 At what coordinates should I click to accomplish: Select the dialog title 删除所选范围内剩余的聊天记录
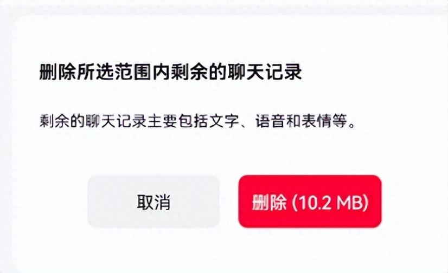point(170,72)
